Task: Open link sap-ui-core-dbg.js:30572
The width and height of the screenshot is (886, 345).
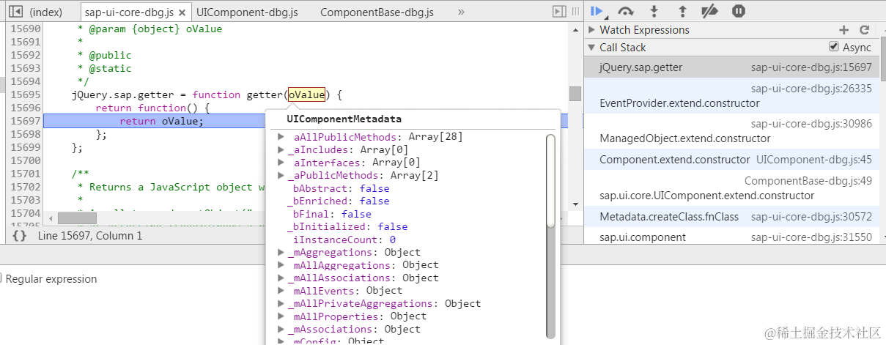Action: pyautogui.click(x=811, y=217)
